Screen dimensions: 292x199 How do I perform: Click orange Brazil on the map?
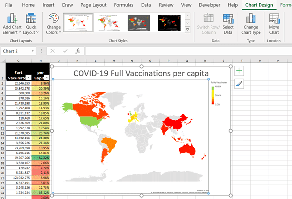click(x=110, y=143)
